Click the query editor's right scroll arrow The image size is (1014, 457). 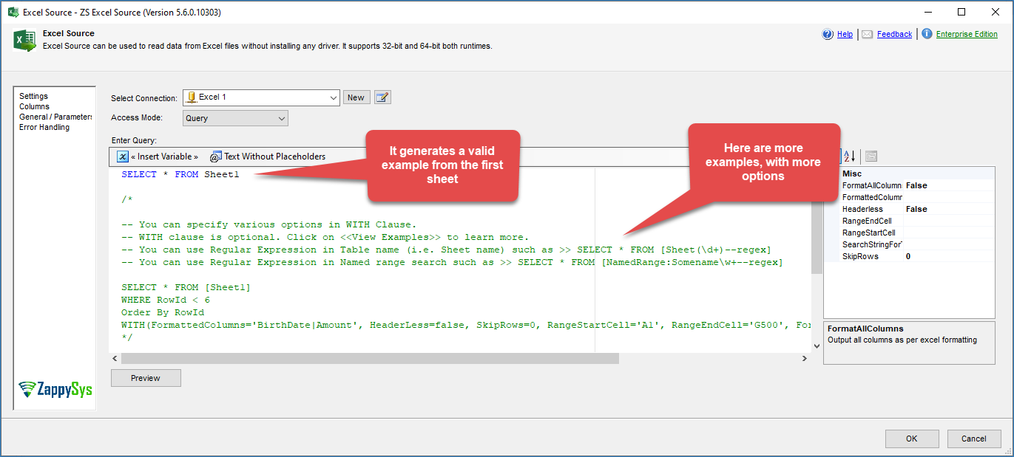pos(805,358)
